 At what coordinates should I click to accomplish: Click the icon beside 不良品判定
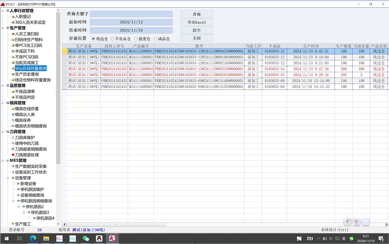click(13, 97)
